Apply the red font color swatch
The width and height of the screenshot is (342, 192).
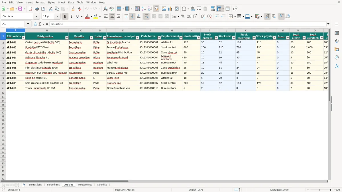coord(87,17)
